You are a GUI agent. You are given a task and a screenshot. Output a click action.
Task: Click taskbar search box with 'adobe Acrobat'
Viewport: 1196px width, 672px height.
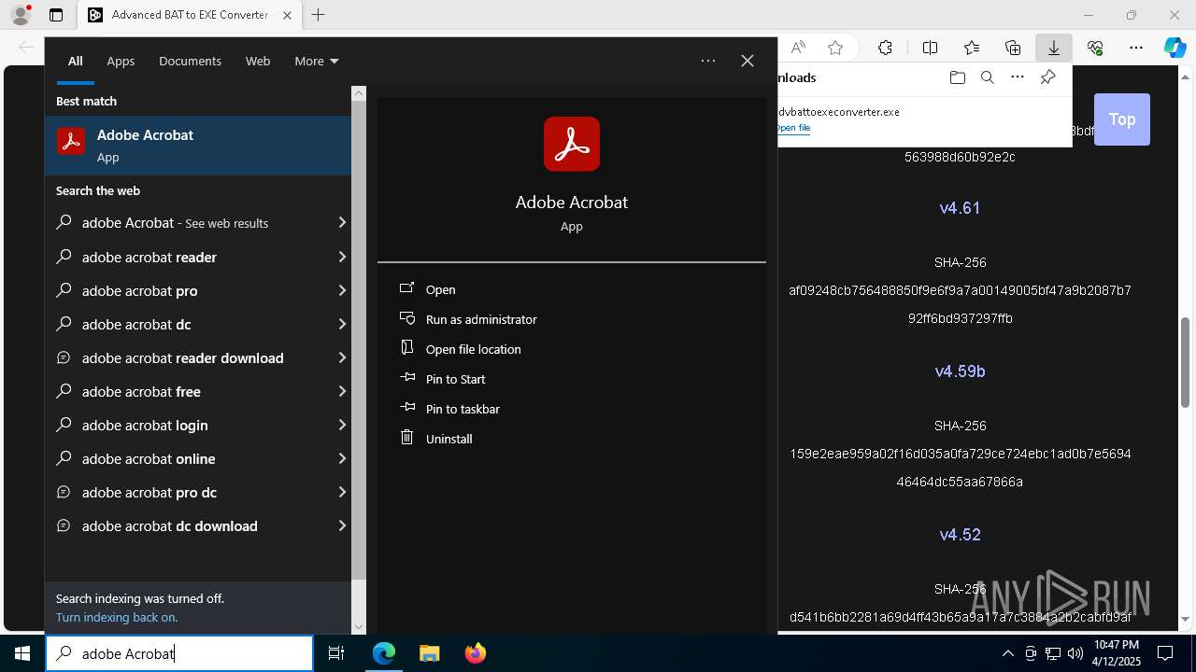coord(179,653)
